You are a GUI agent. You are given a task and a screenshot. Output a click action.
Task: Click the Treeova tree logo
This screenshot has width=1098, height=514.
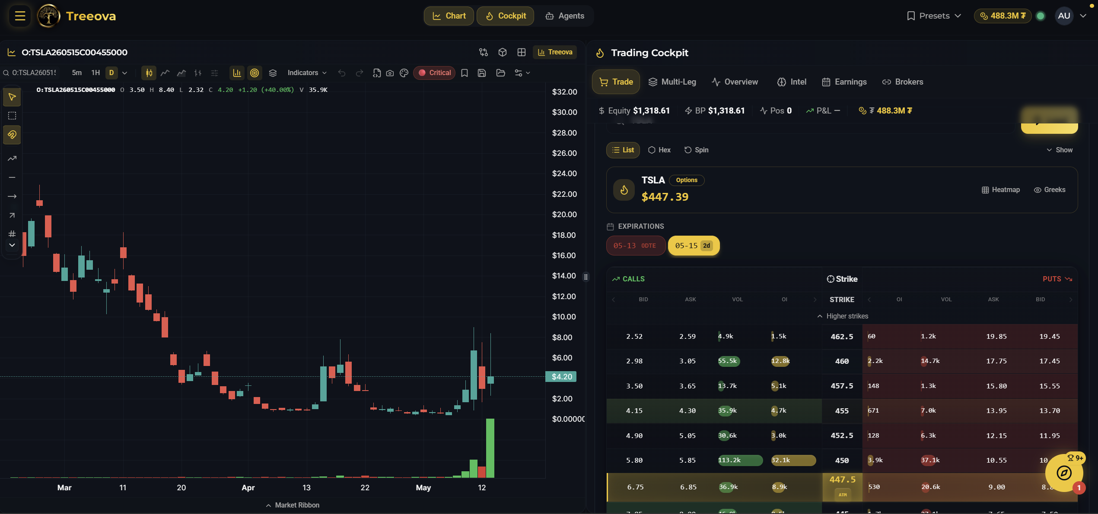coord(48,16)
